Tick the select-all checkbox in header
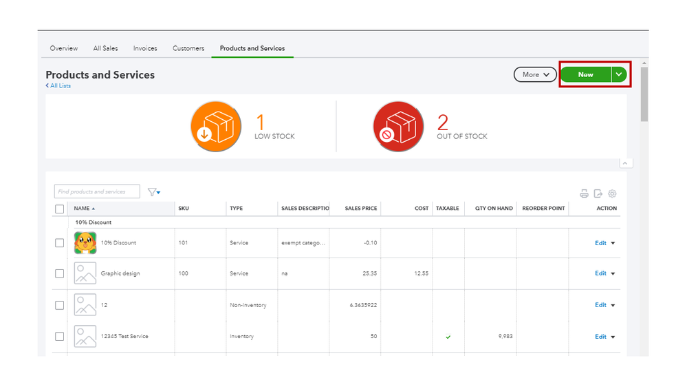687x387 pixels. point(60,209)
